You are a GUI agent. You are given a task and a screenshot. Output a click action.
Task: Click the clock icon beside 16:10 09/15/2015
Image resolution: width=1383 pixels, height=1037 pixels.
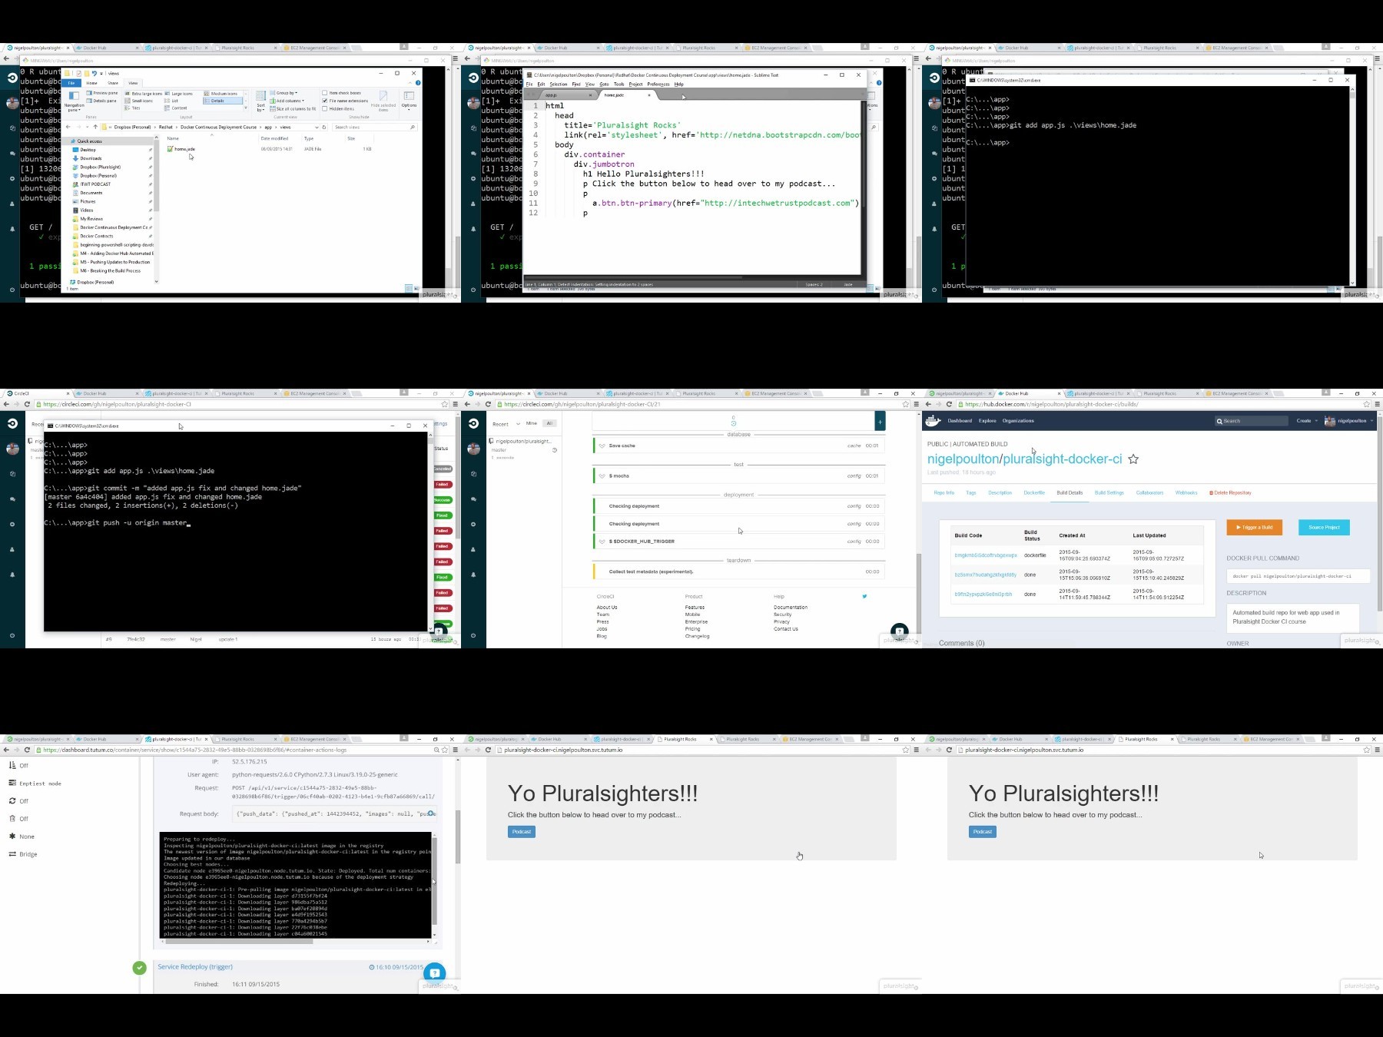[x=372, y=967]
